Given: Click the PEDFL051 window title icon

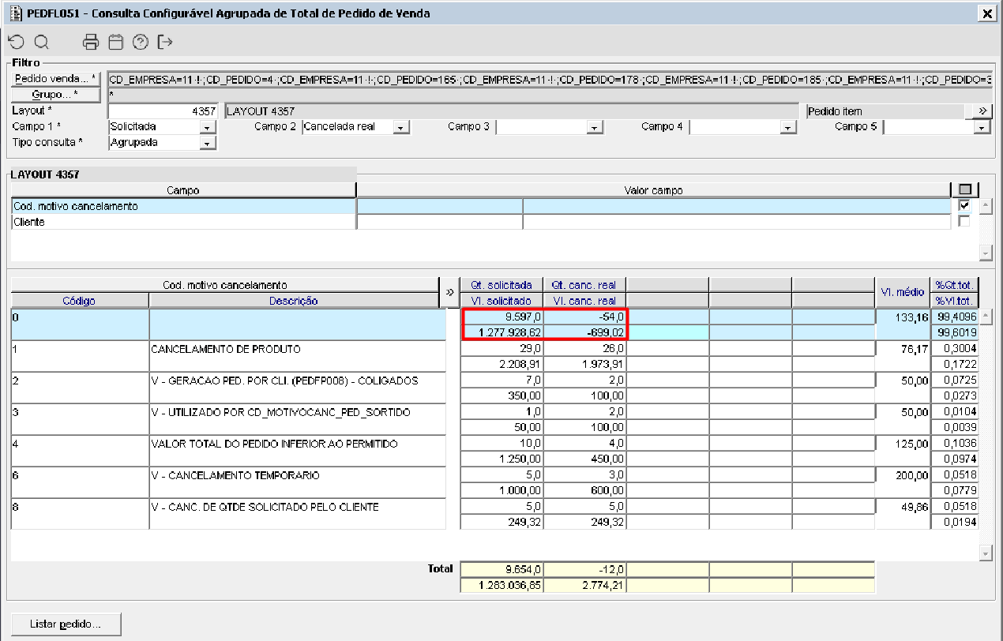Looking at the screenshot, I should (14, 13).
